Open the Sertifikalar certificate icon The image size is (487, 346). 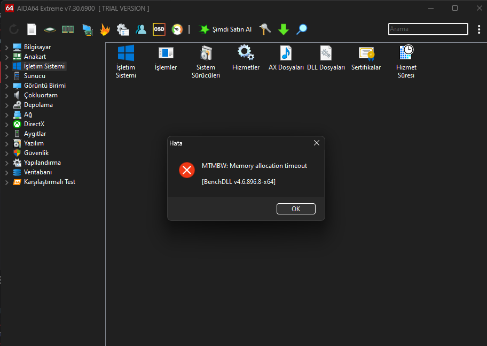point(366,53)
